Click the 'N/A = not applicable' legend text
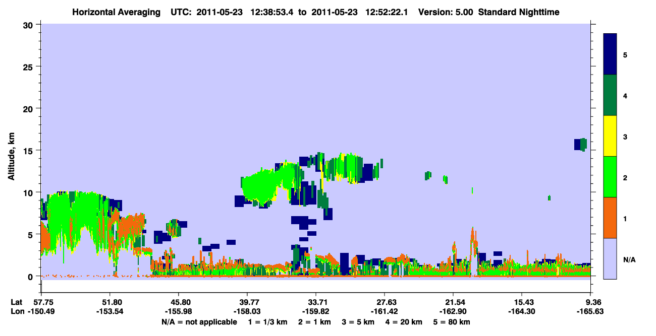Screen dimensions: 656x336 pos(199,322)
